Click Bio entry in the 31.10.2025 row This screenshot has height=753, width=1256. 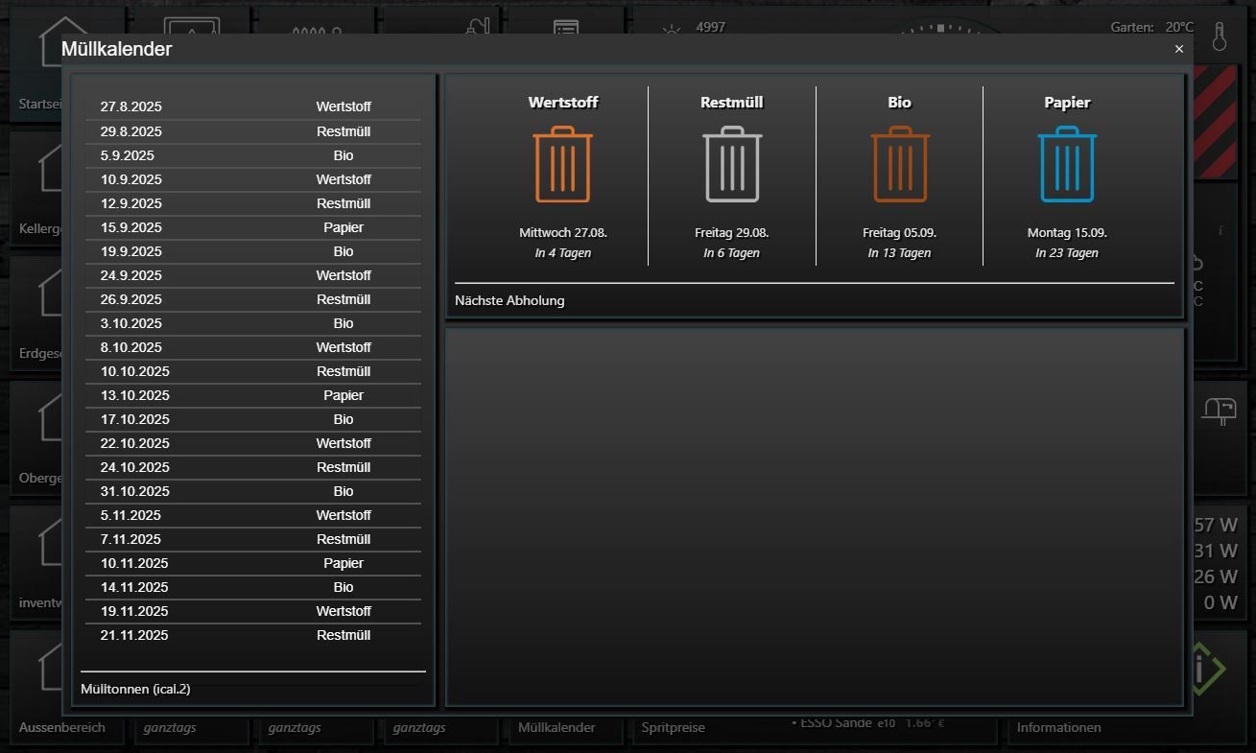tap(344, 491)
